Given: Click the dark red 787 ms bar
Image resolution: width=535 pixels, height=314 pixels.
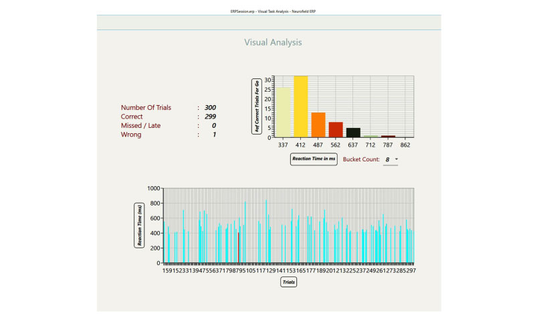Looking at the screenshot, I should 388,137.
